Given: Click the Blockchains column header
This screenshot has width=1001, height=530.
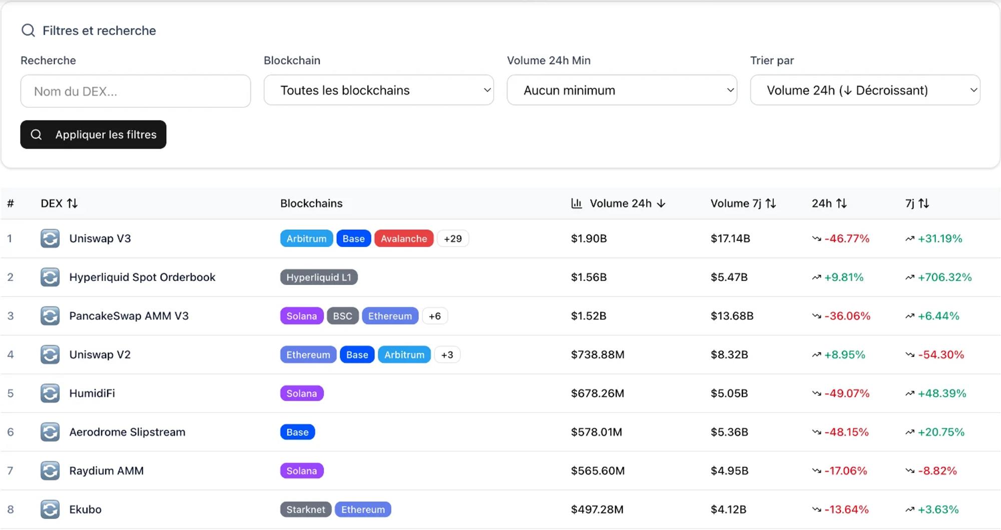Looking at the screenshot, I should [311, 203].
